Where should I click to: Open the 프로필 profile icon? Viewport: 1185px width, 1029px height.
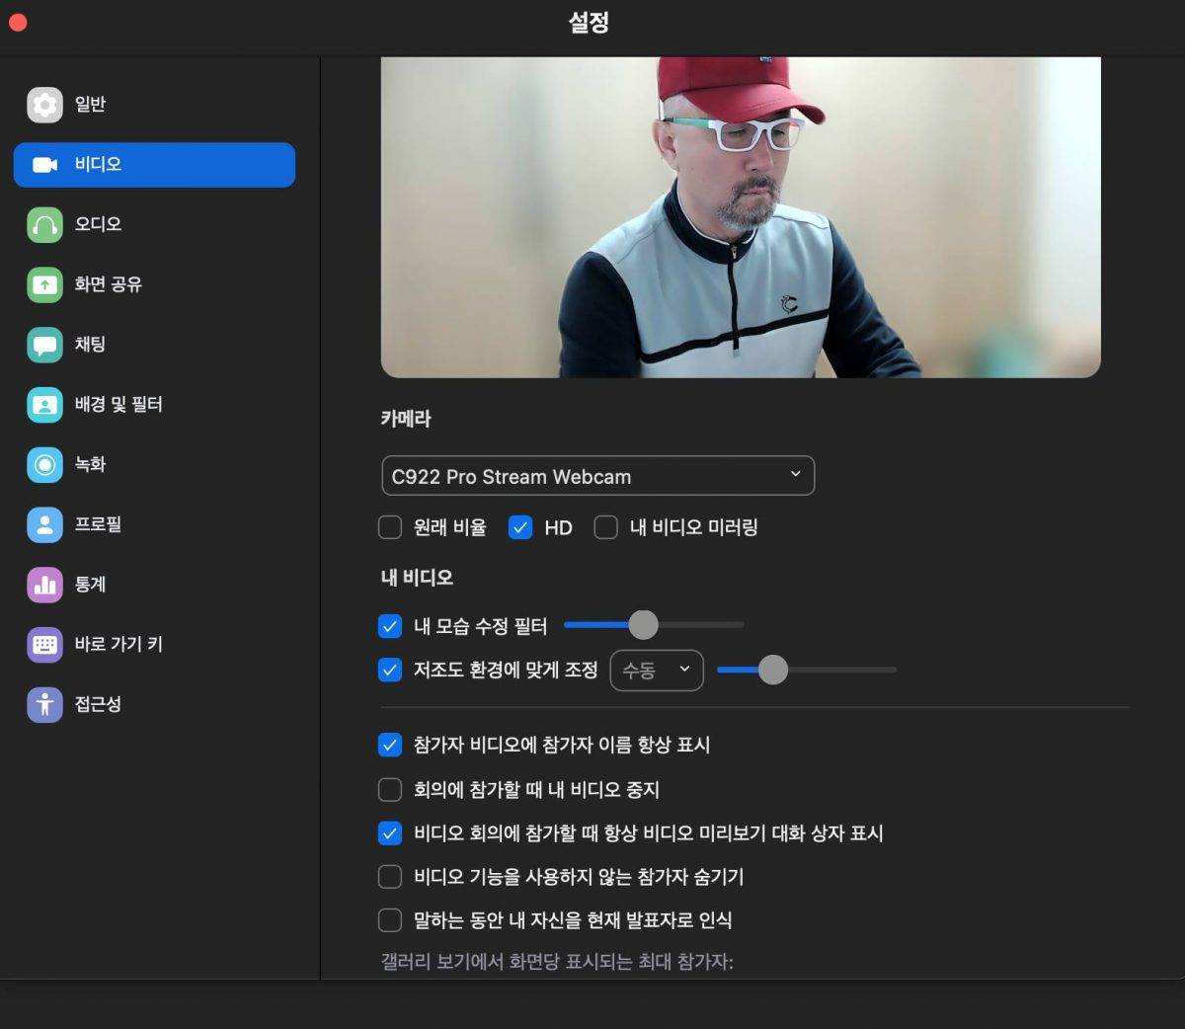pyautogui.click(x=44, y=525)
